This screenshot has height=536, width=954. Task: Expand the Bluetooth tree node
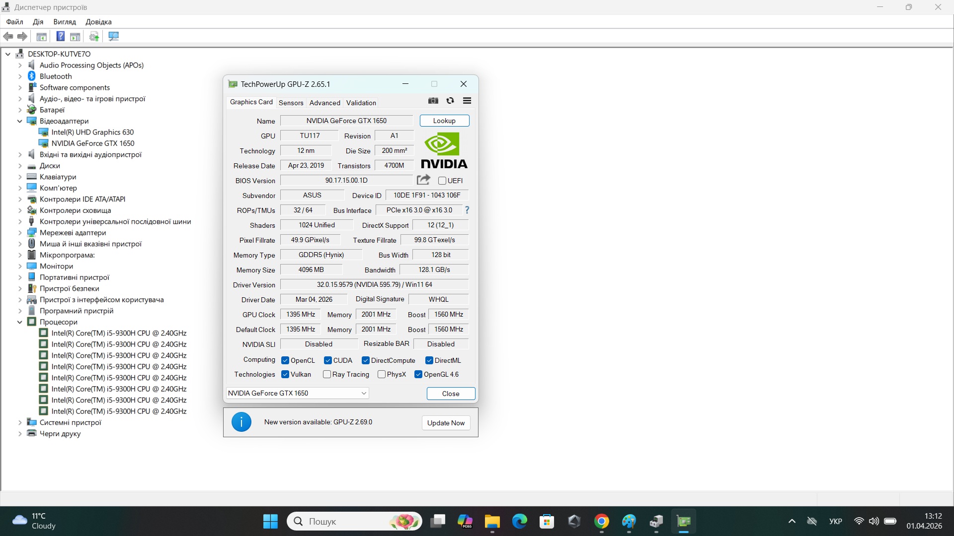pyautogui.click(x=20, y=76)
